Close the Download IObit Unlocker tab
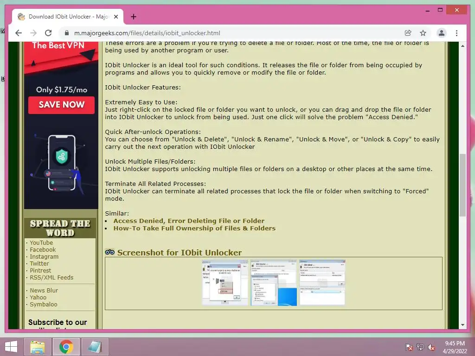This screenshot has width=475, height=356. pos(116,17)
